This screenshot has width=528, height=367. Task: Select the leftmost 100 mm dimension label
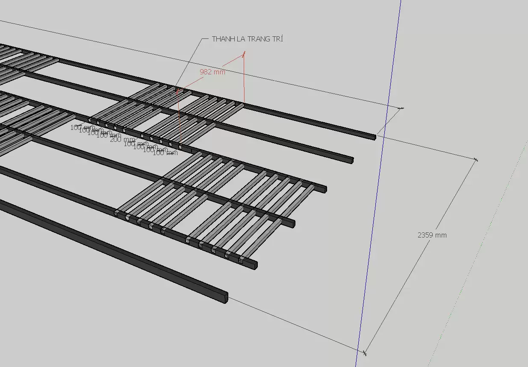[83, 127]
